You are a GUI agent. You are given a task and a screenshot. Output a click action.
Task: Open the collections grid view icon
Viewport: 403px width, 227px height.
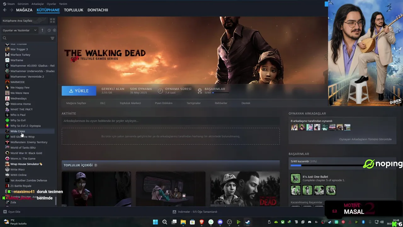pos(52,20)
